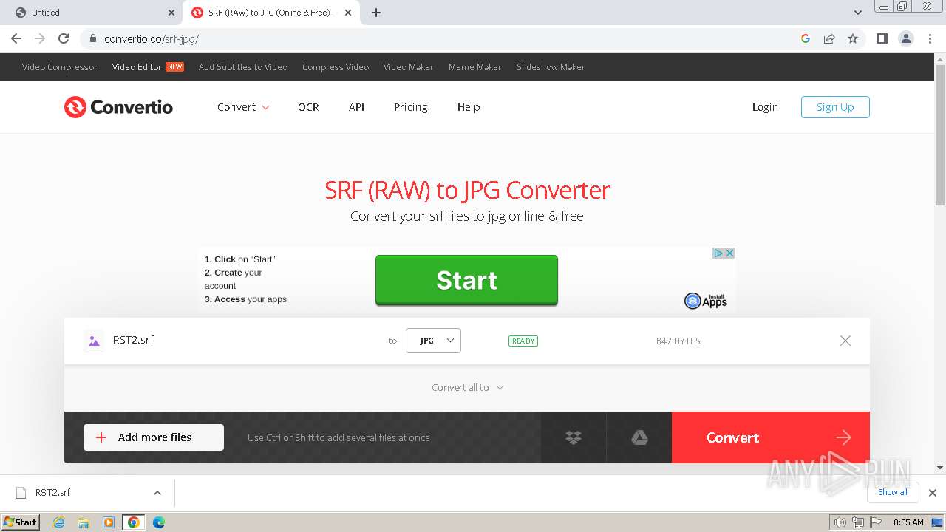Open the AdChoices info icon
946x532 pixels.
718,253
